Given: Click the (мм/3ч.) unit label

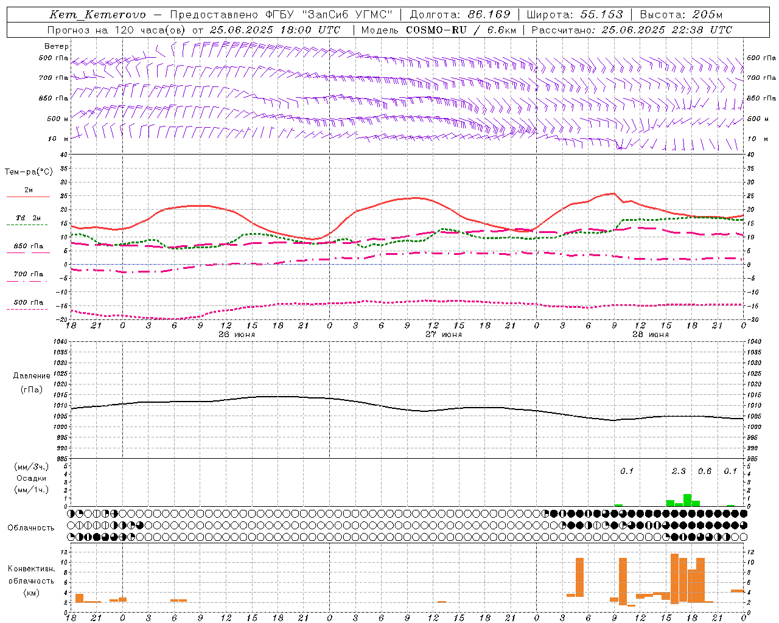Looking at the screenshot, I should (31, 467).
